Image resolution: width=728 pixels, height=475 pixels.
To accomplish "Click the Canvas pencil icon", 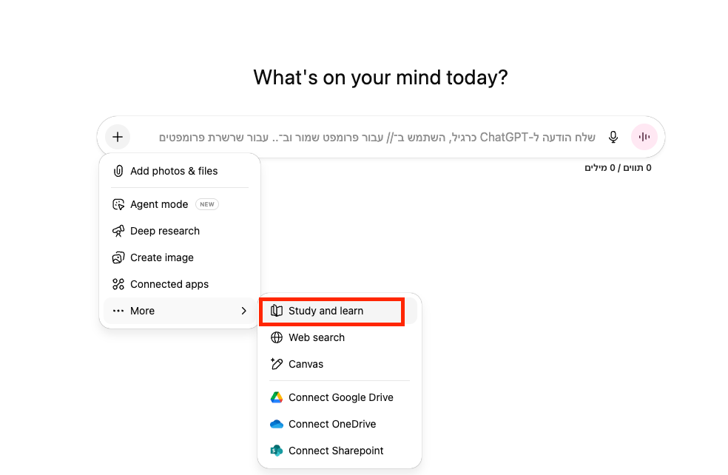I will [x=276, y=364].
